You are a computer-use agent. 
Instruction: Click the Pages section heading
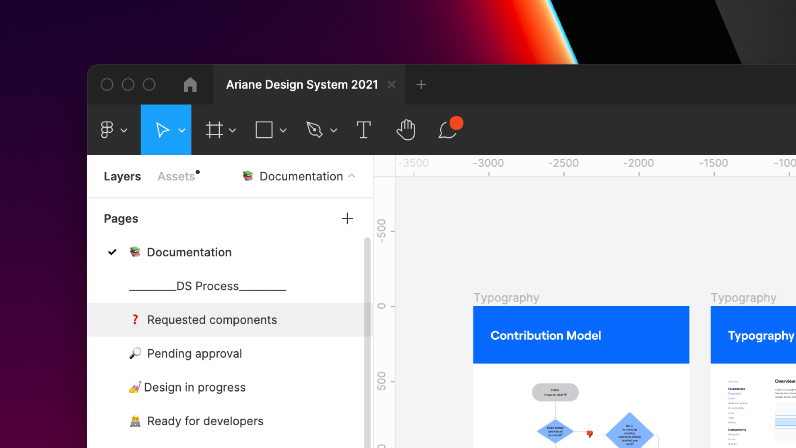coord(121,219)
